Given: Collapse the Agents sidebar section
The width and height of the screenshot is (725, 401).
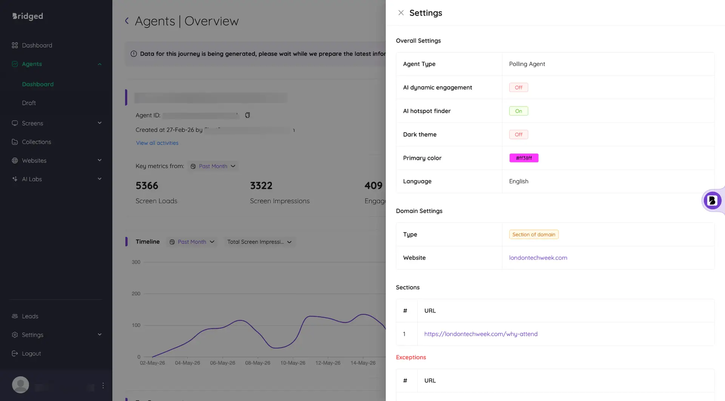Looking at the screenshot, I should click(x=100, y=64).
